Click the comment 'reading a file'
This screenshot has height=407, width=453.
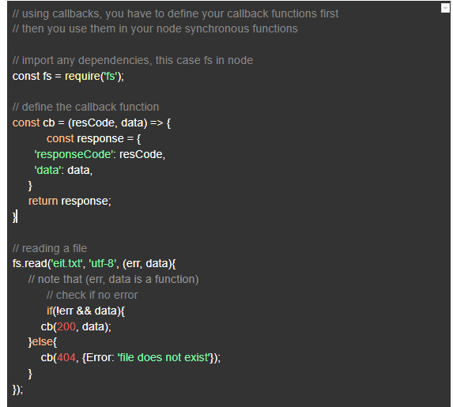coord(50,248)
